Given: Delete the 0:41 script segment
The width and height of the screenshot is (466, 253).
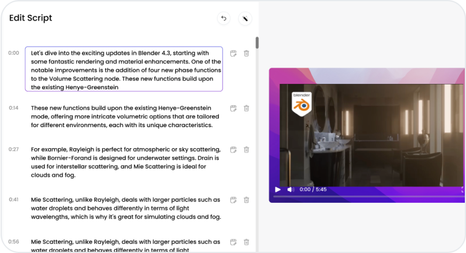Looking at the screenshot, I should (x=246, y=200).
